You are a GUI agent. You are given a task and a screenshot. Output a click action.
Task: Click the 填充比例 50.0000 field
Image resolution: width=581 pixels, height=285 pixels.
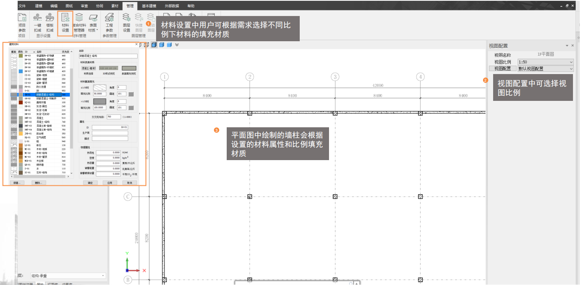coord(100,94)
